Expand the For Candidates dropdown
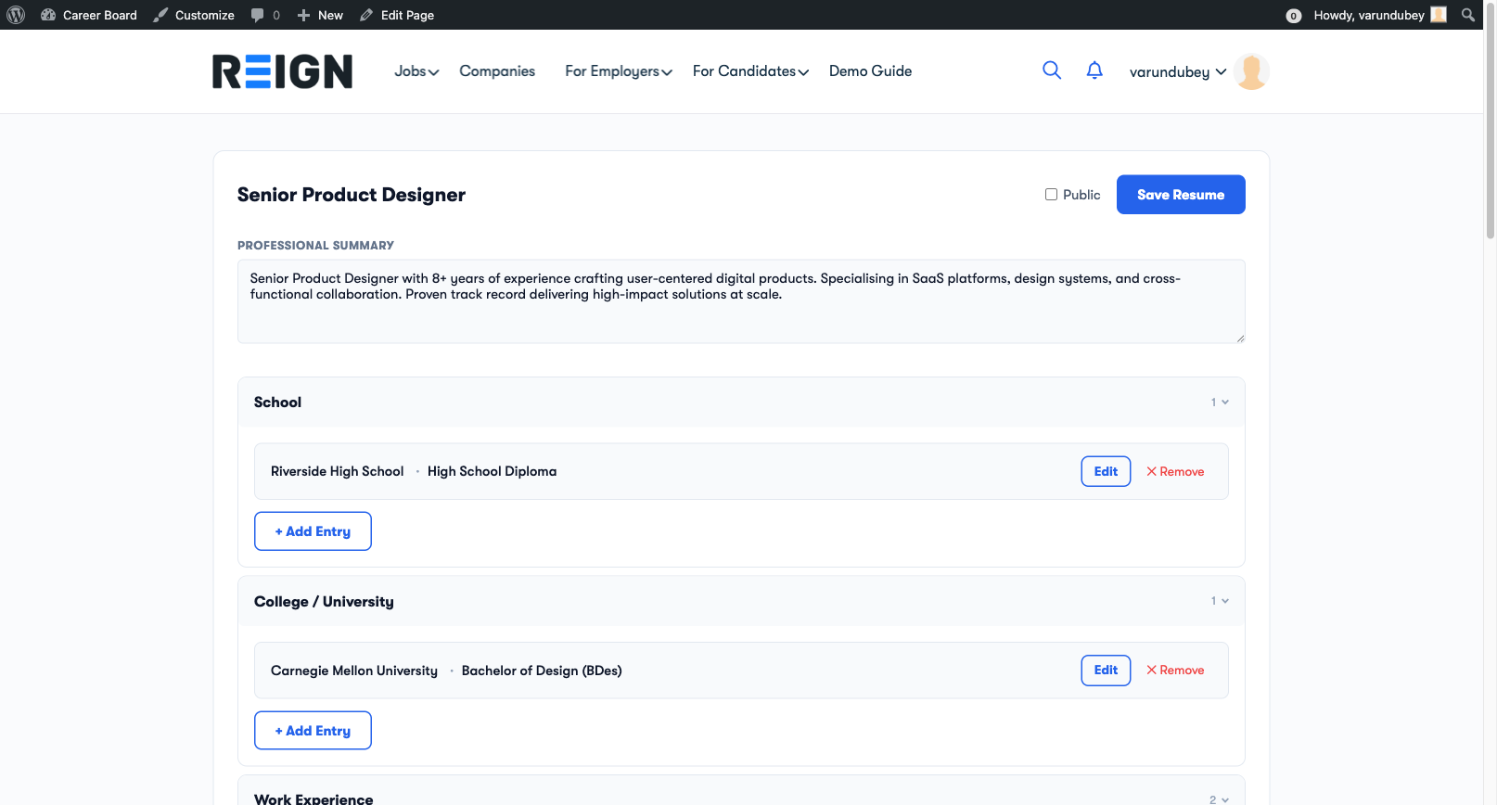 click(750, 71)
